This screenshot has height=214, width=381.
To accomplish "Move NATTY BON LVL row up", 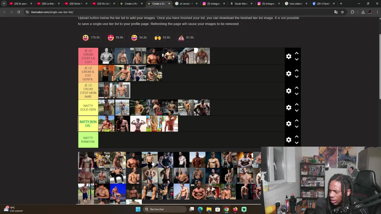I will (x=297, y=120).
